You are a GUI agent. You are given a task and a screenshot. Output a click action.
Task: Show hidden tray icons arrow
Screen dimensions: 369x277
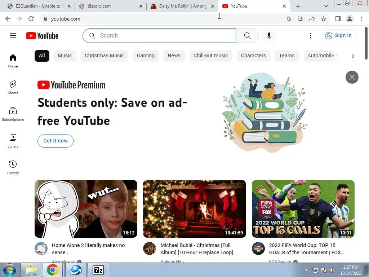(306, 270)
